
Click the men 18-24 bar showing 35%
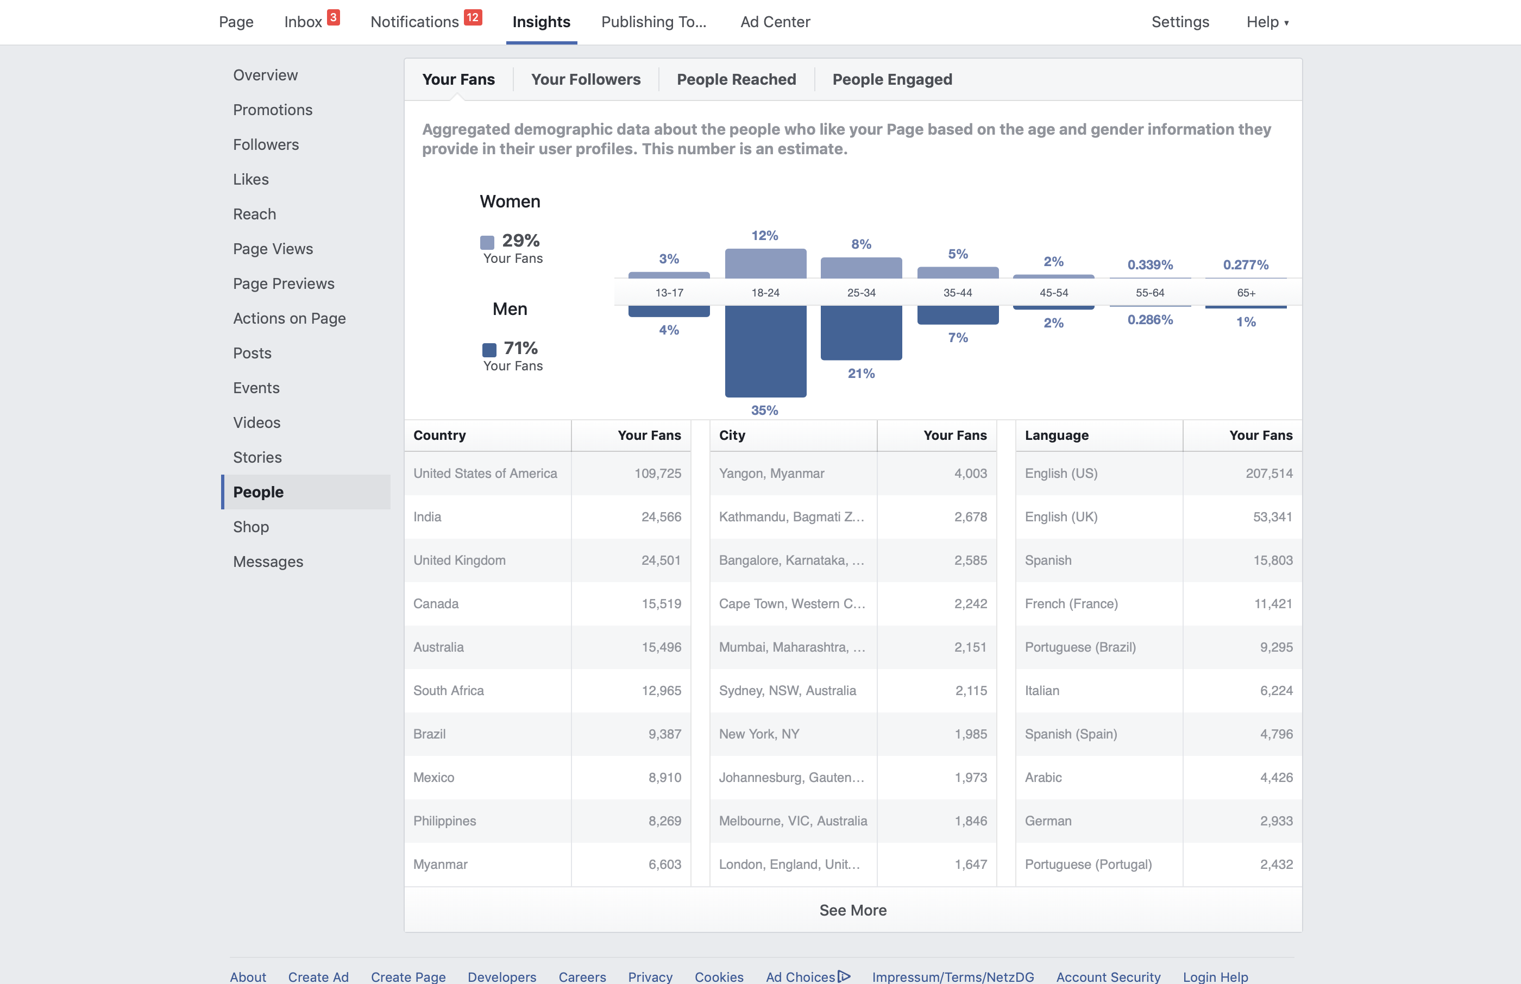point(765,351)
